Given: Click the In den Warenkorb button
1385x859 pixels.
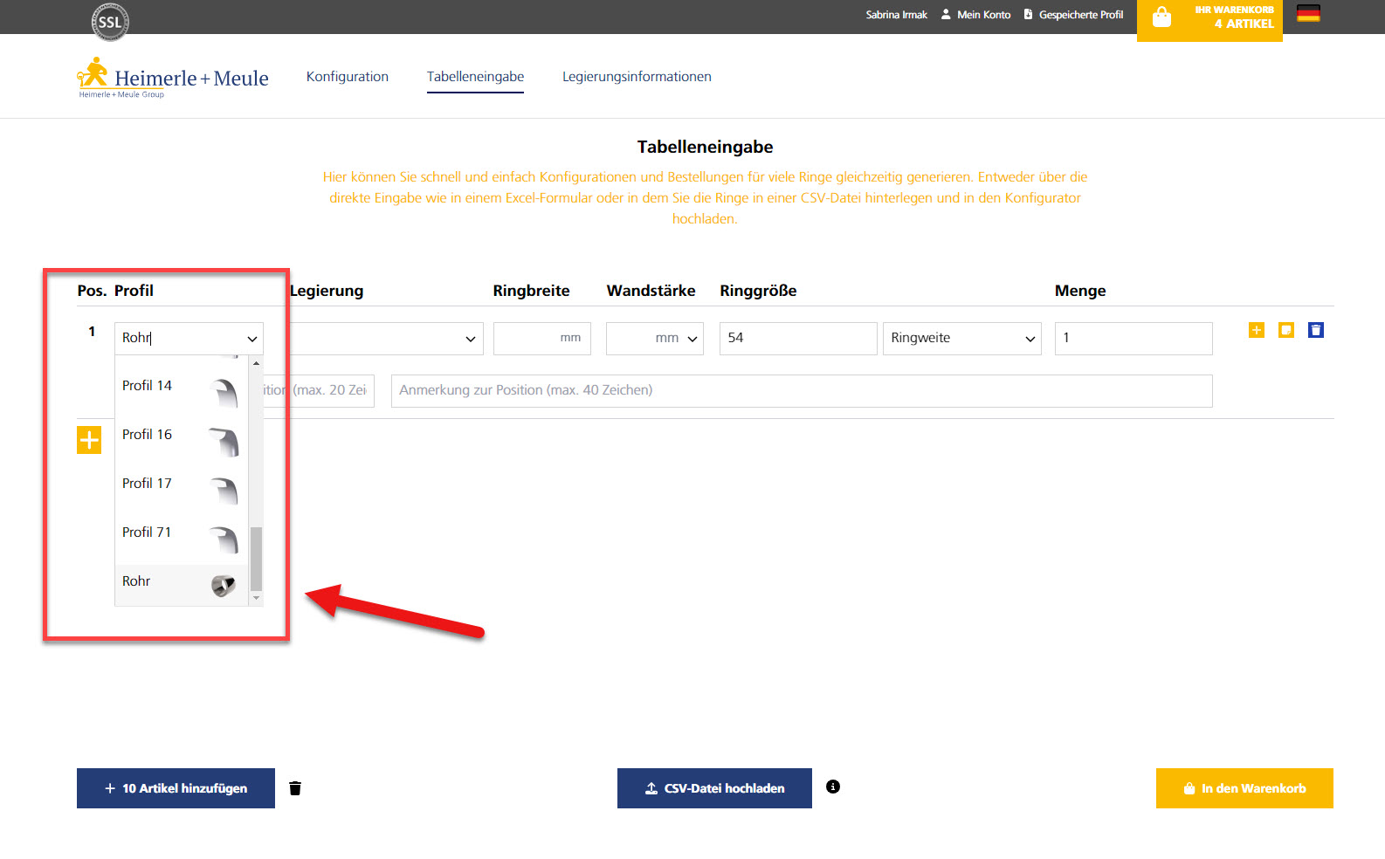Looking at the screenshot, I should [x=1244, y=788].
